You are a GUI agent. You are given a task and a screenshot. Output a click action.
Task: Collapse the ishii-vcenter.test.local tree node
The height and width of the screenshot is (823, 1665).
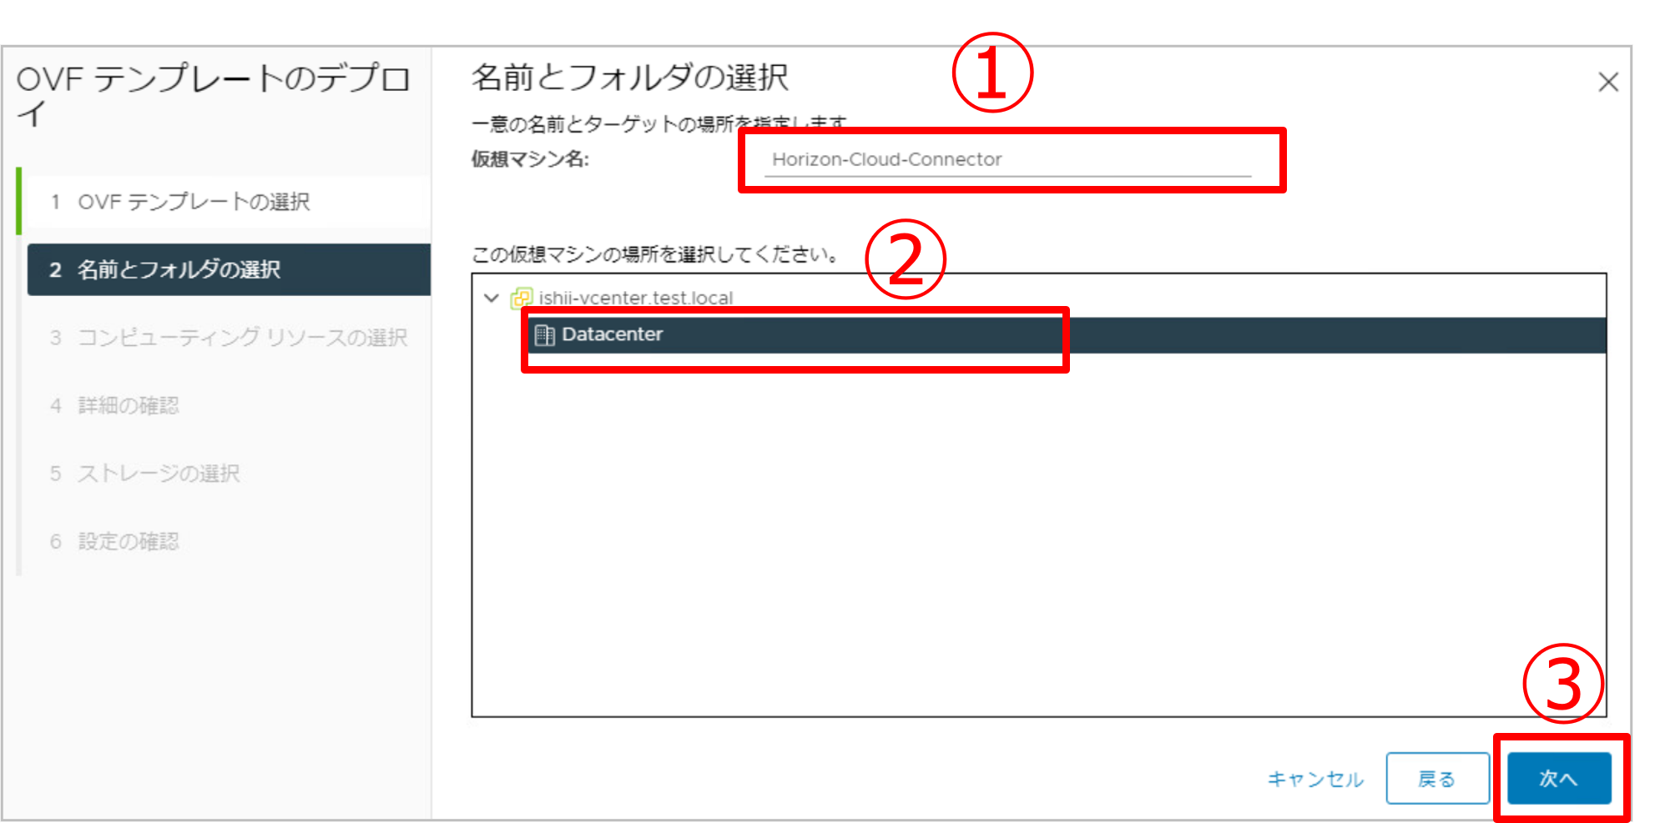pyautogui.click(x=492, y=298)
